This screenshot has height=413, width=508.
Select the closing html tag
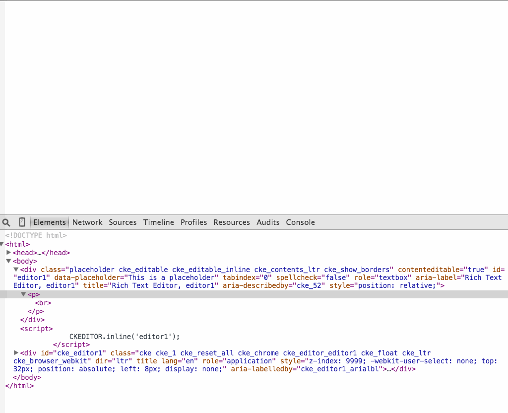coord(19,386)
